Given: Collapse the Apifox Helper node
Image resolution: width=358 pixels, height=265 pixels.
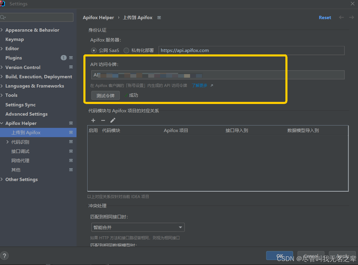Looking at the screenshot, I should tap(2, 123).
